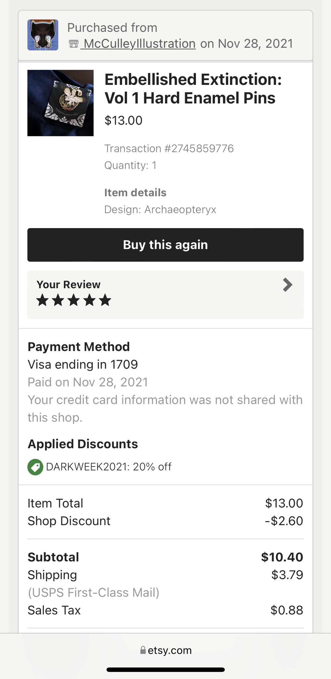Click the small storefront icon
Image resolution: width=331 pixels, height=679 pixels.
point(73,44)
